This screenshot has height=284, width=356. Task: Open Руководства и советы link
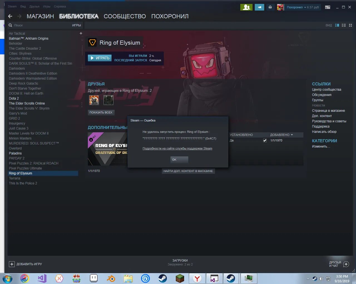tap(329, 121)
